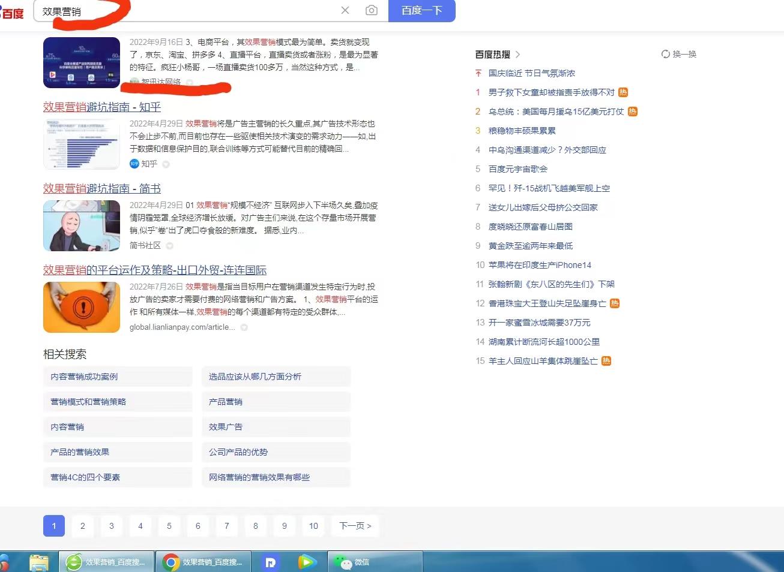Open the orange warning thumbnail of the 连连国际 result
The image size is (784, 572).
point(82,307)
